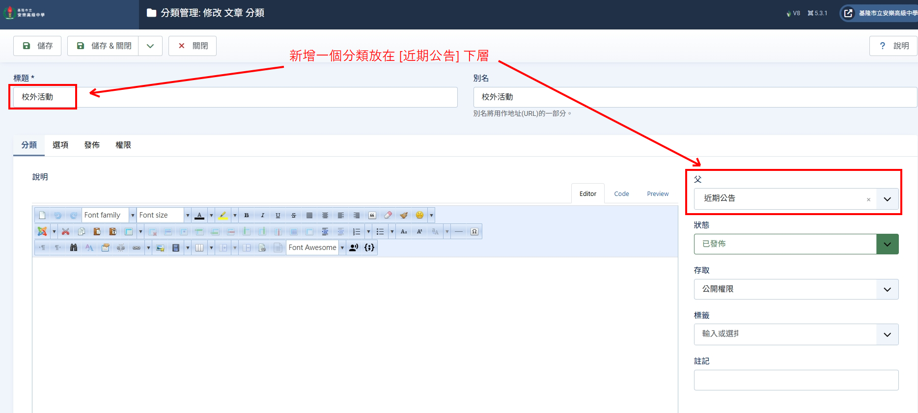Viewport: 918px width, 413px height.
Task: Click the insert image icon
Action: tap(160, 248)
